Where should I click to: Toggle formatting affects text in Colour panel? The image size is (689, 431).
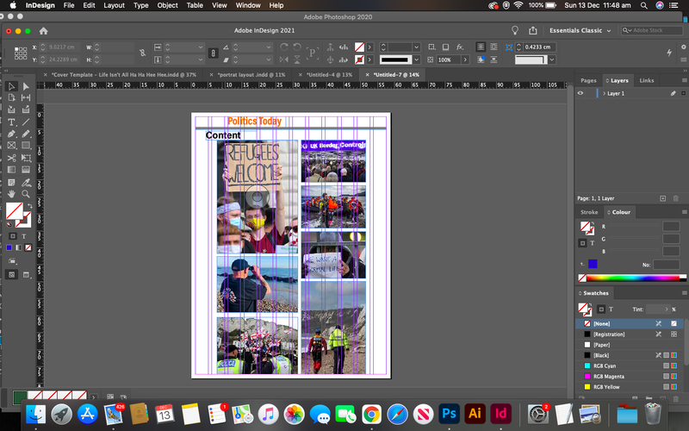(593, 243)
